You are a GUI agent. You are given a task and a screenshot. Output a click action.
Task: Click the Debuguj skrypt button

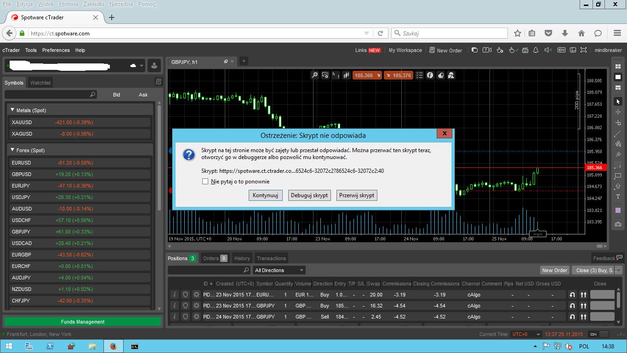pos(309,195)
